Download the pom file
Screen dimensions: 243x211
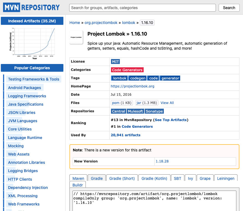click(122, 103)
